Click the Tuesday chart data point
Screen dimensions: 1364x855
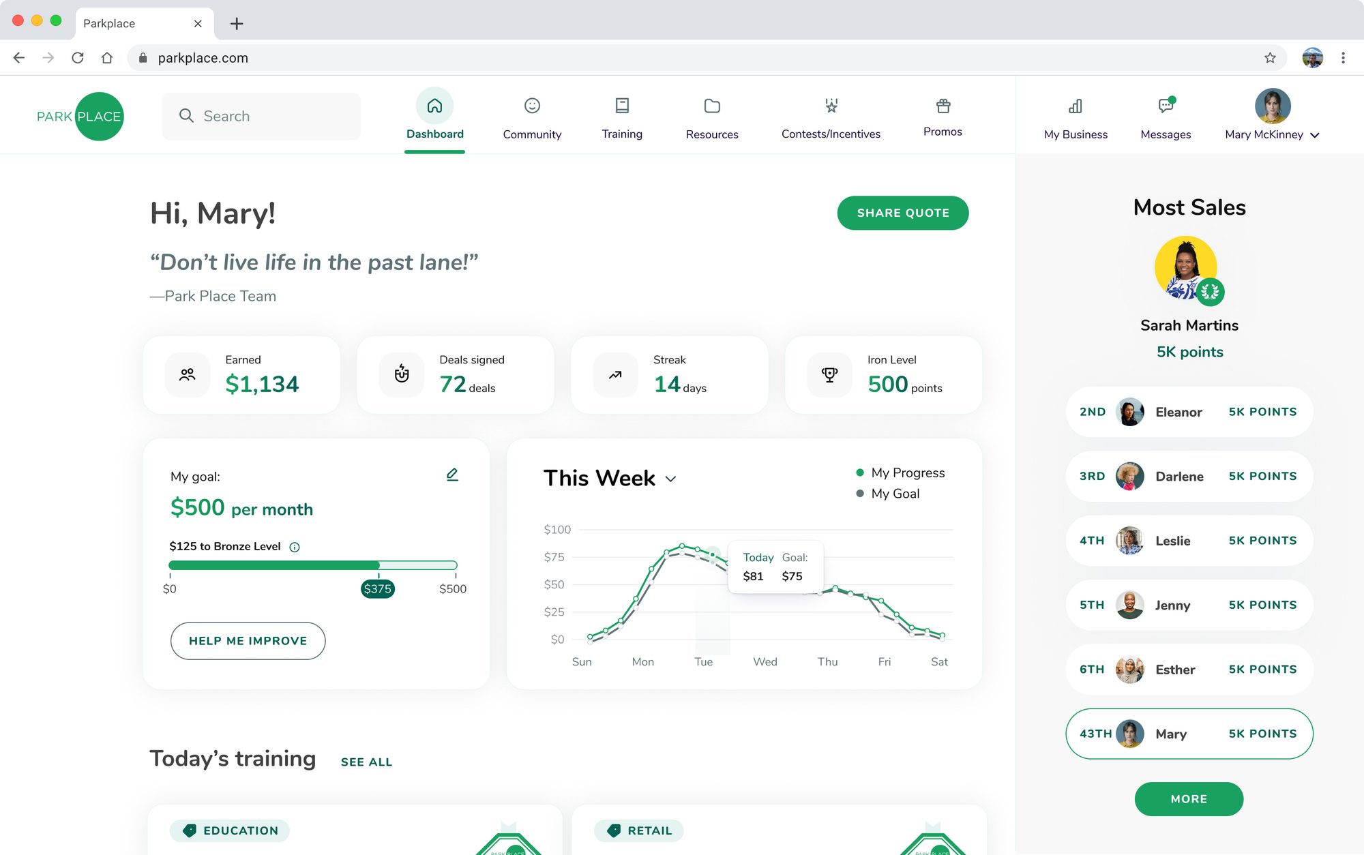(713, 555)
